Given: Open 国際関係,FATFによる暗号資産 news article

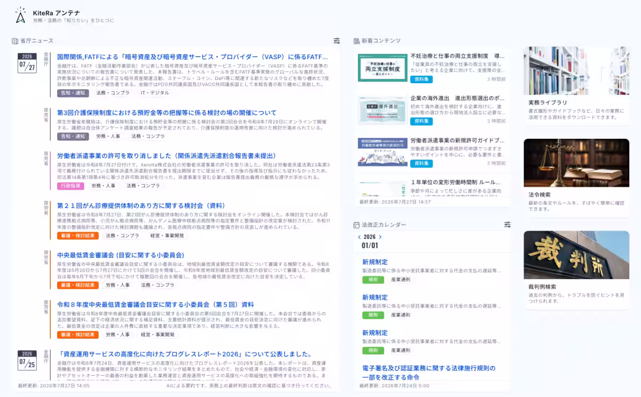Looking at the screenshot, I should click(x=192, y=57).
